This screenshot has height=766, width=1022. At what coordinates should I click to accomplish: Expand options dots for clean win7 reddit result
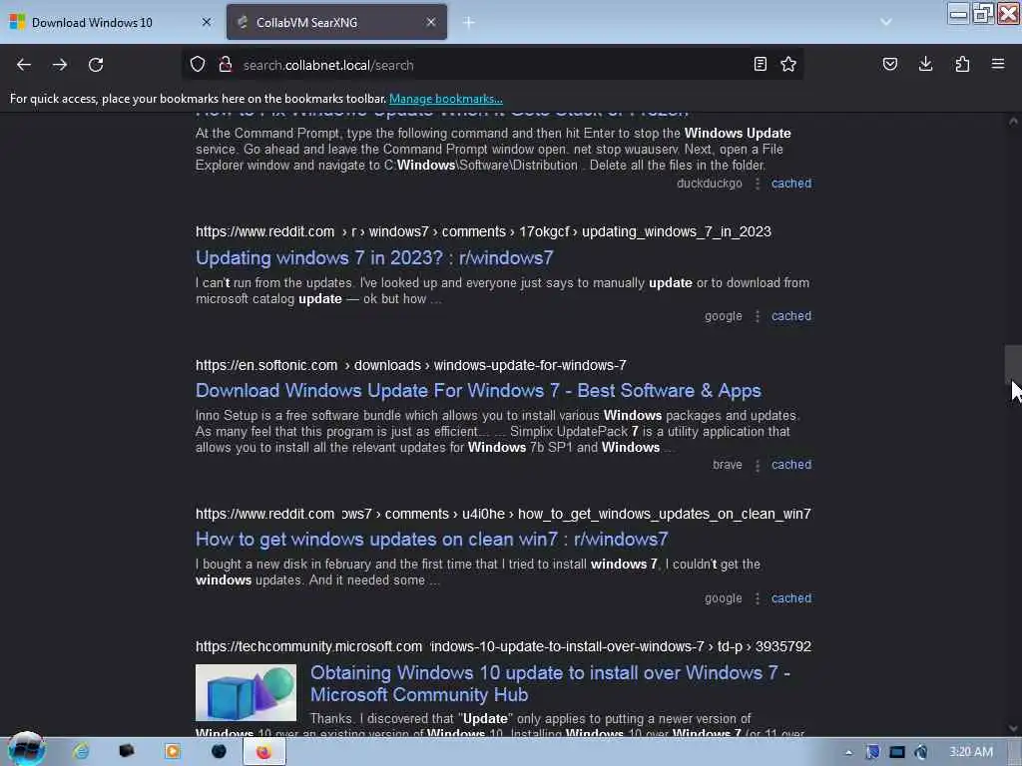(x=757, y=598)
